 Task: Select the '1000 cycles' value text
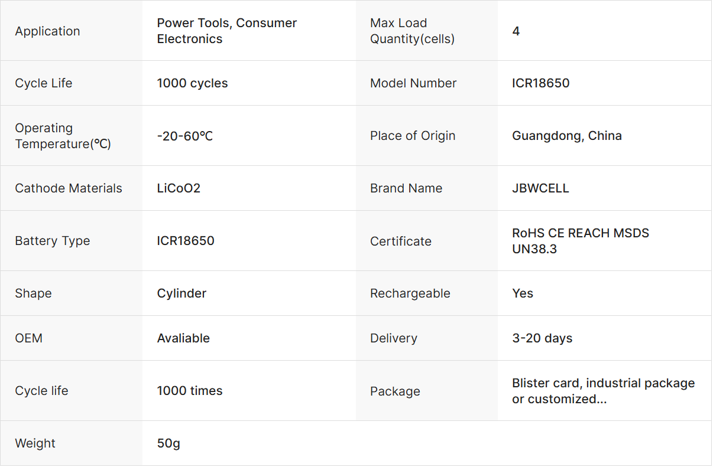click(192, 83)
